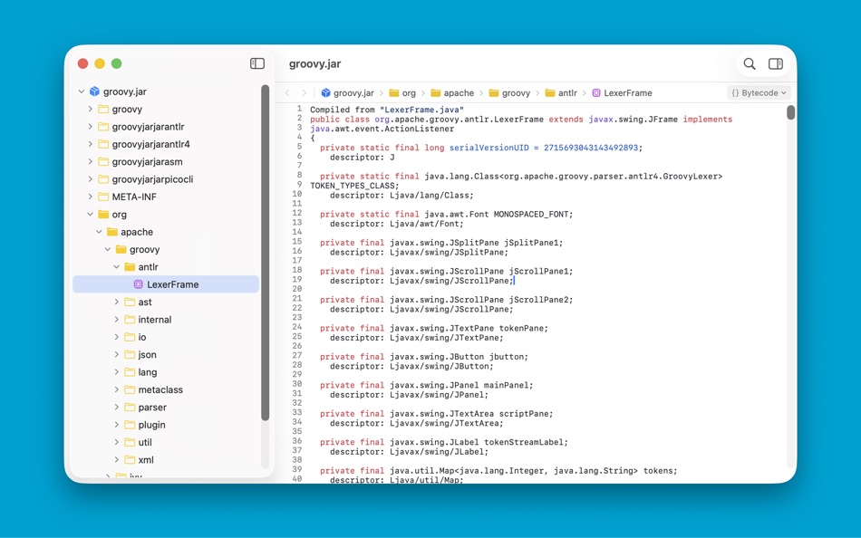This screenshot has height=538, width=861.
Task: Select apache in the breadcrumb path
Action: click(x=461, y=92)
